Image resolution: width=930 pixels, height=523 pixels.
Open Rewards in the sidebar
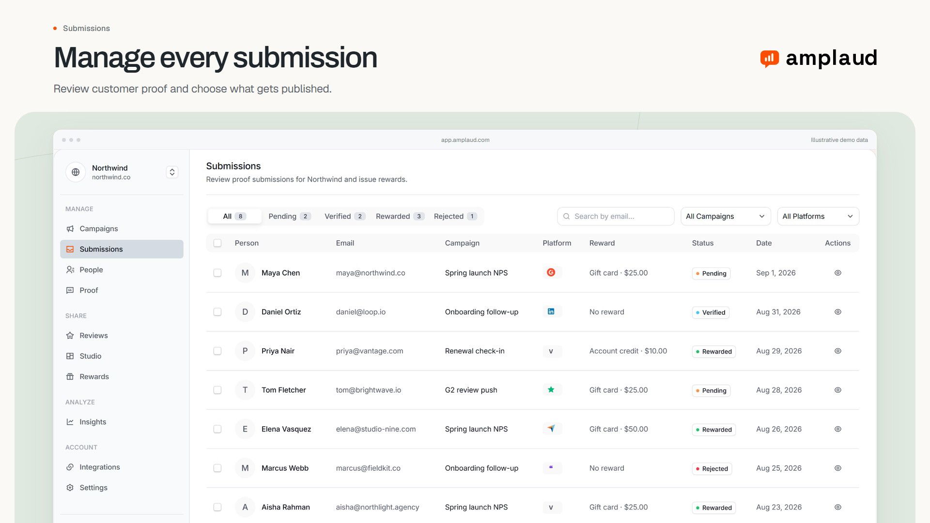point(122,377)
